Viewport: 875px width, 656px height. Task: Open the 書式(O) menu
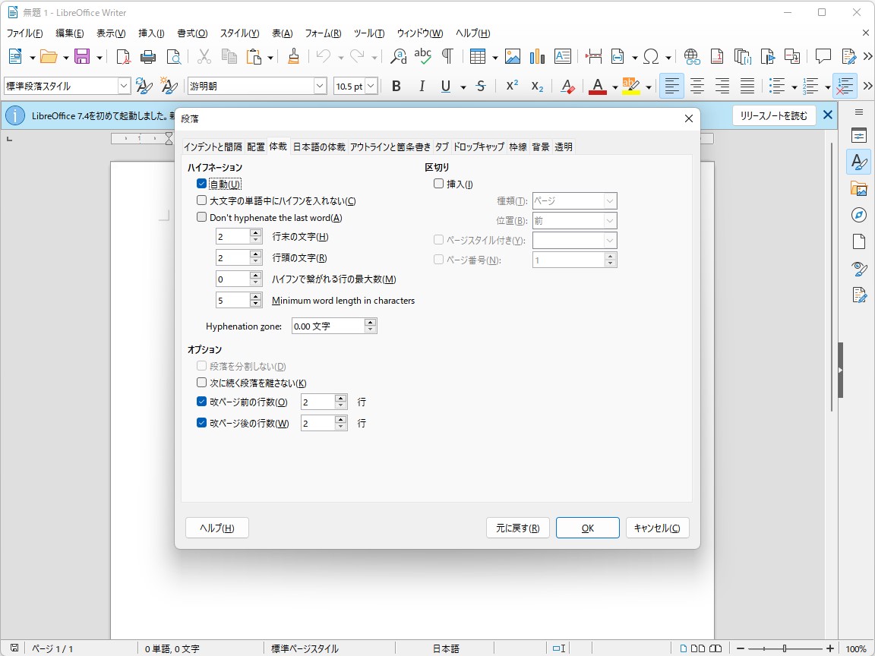192,33
